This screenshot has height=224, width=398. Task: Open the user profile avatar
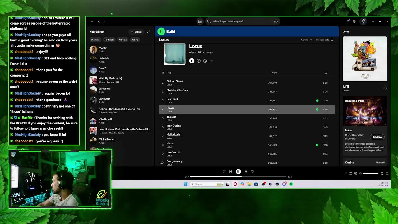pos(363,21)
